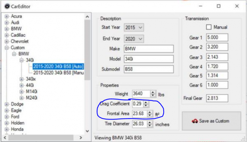
Task: Decrease Drag Coefficient with down arrow
Action: point(146,105)
